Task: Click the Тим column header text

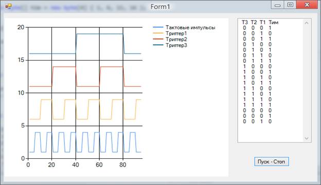Action: pos(274,22)
